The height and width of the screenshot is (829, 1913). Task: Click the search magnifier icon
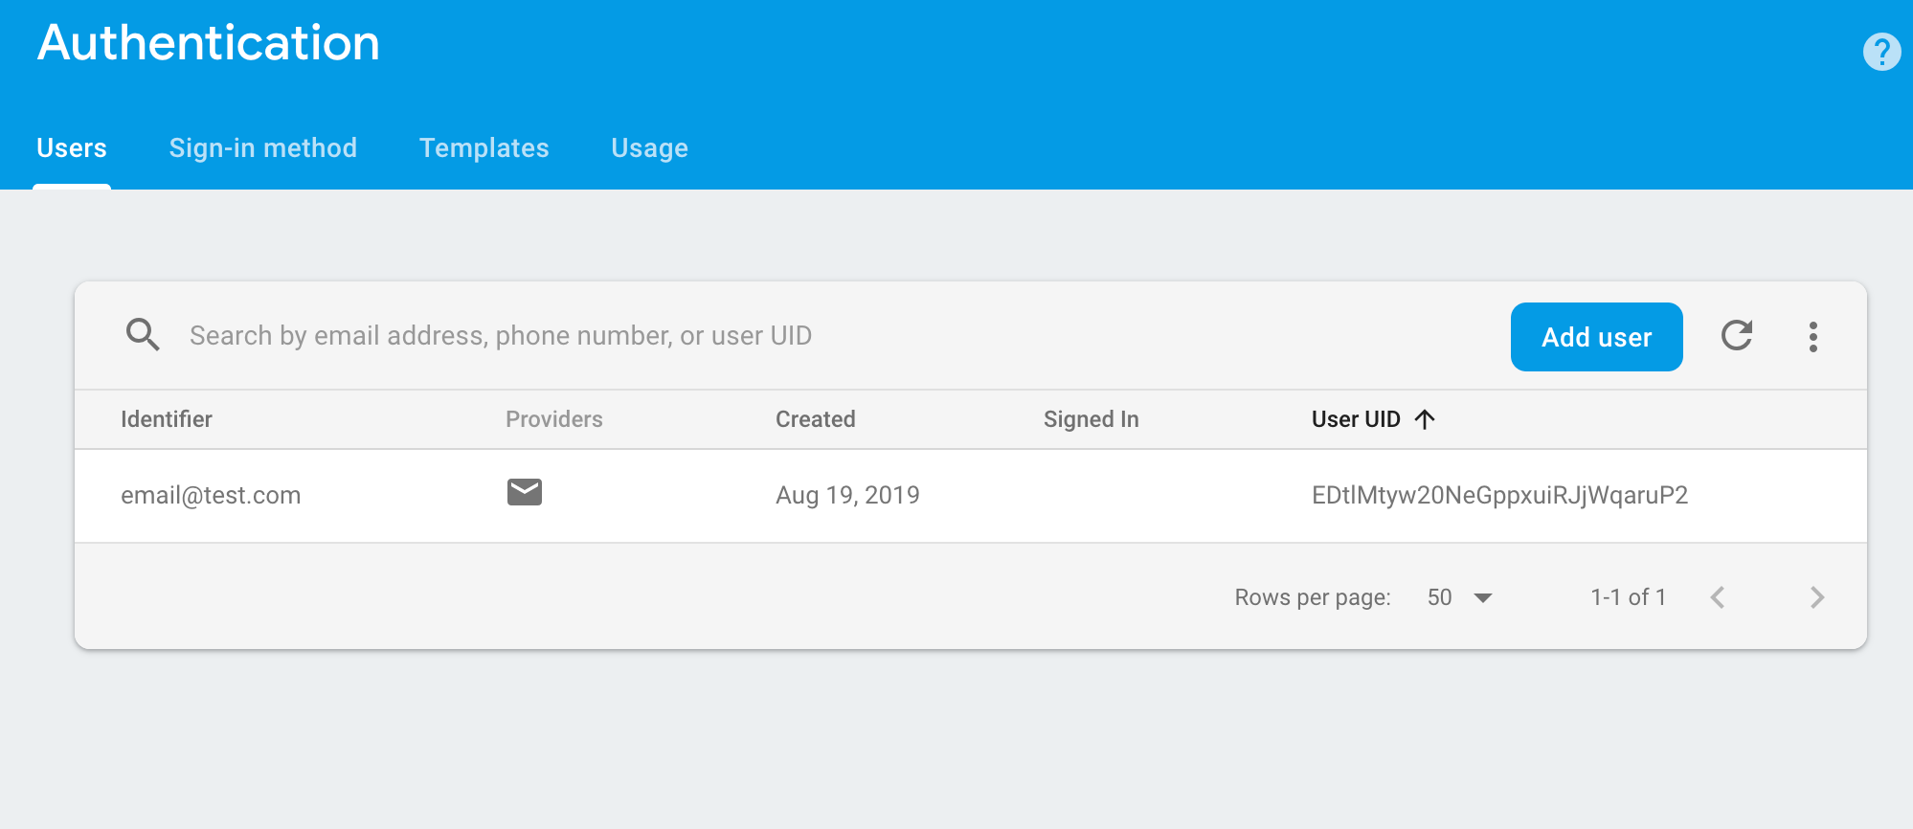143,335
